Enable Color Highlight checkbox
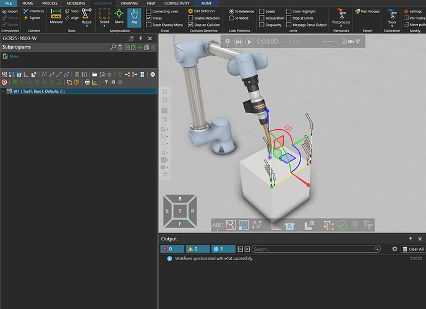 pyautogui.click(x=289, y=11)
